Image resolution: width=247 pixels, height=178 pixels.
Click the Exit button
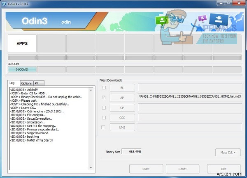tap(224, 169)
